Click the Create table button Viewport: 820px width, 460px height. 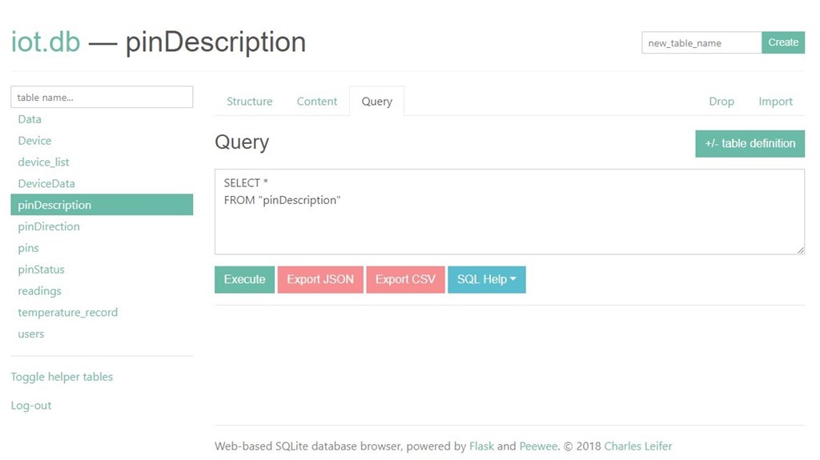[x=782, y=42]
